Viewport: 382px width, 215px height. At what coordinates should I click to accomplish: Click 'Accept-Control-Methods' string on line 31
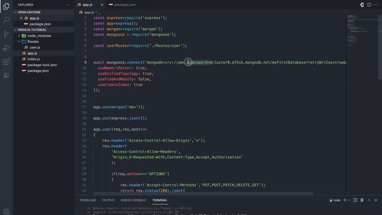point(172,185)
